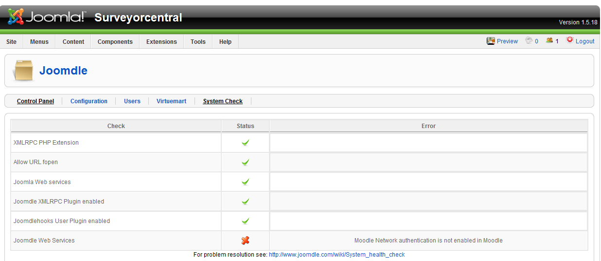Click the logged-in users icon showing 1
This screenshot has width=601, height=261.
[x=549, y=41]
